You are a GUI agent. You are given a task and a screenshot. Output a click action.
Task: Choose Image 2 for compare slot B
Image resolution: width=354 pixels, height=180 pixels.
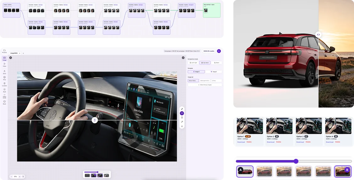(x=214, y=71)
